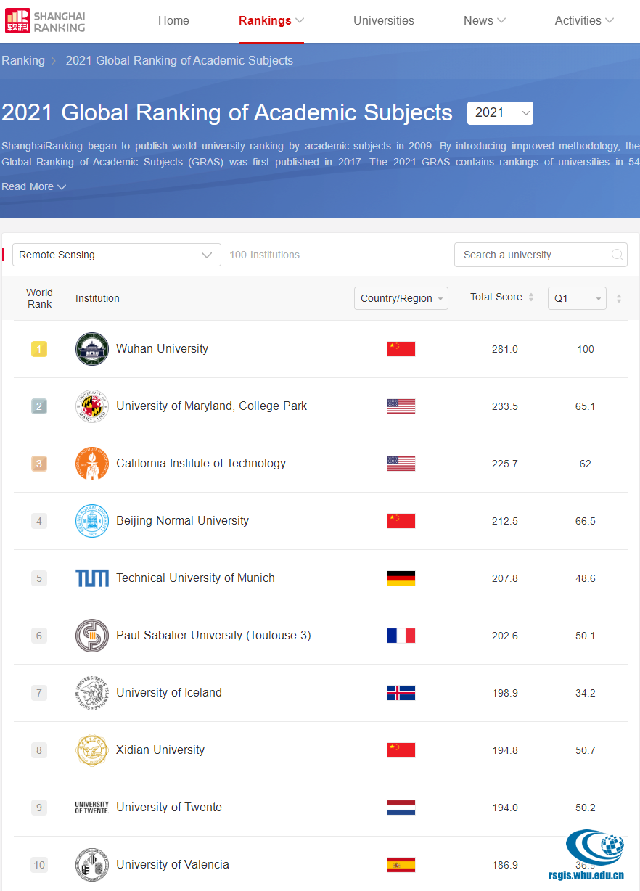Click the Beijing Normal University logo

pos(92,521)
